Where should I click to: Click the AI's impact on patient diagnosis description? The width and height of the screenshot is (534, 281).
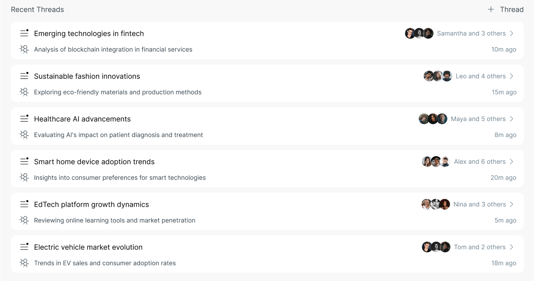pyautogui.click(x=119, y=135)
